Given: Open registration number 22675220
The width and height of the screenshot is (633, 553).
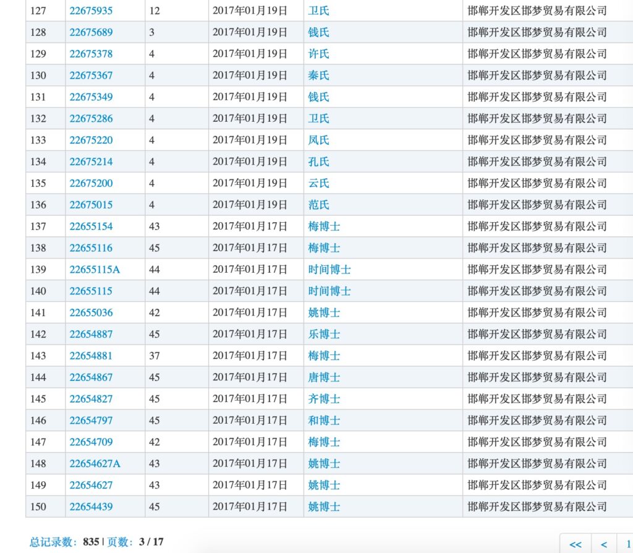Looking at the screenshot, I should tap(91, 140).
